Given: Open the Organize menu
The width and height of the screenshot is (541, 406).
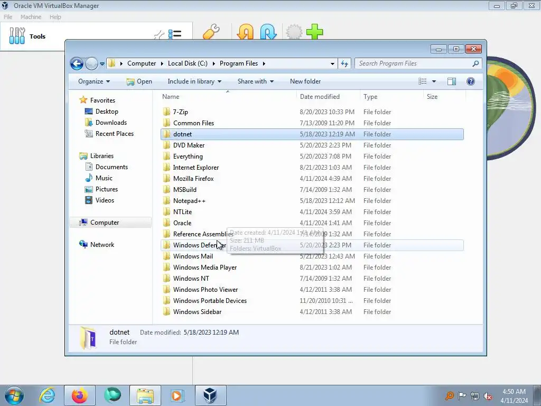Looking at the screenshot, I should click(94, 81).
